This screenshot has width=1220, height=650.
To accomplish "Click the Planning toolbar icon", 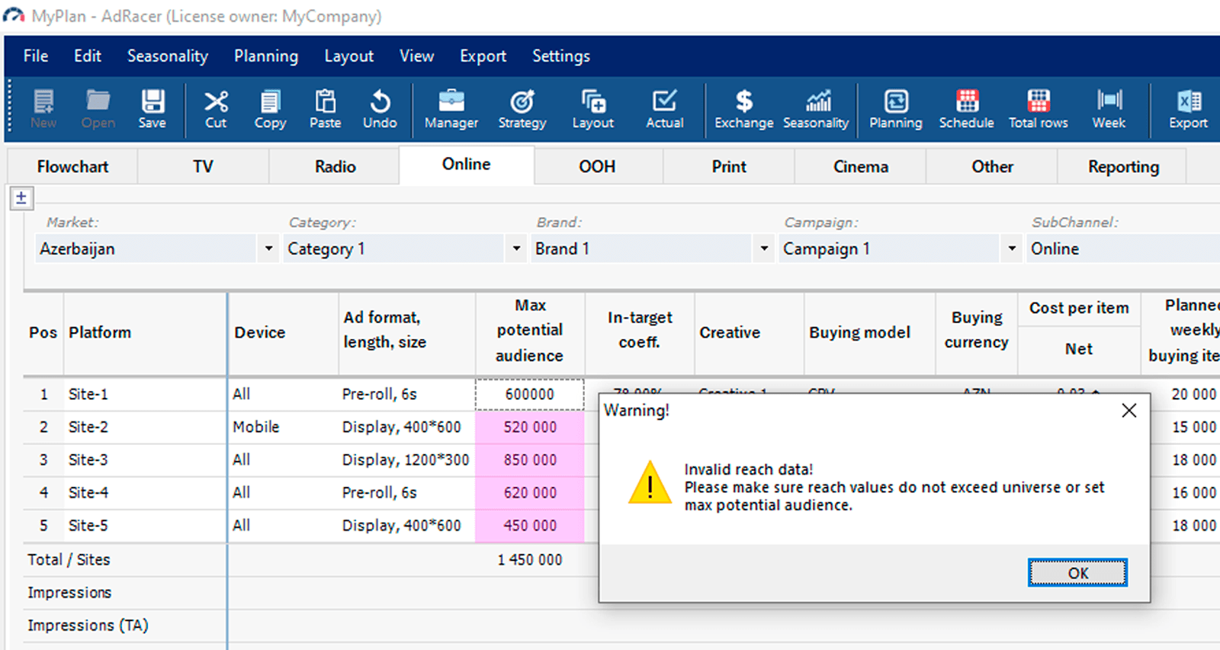I will point(896,109).
